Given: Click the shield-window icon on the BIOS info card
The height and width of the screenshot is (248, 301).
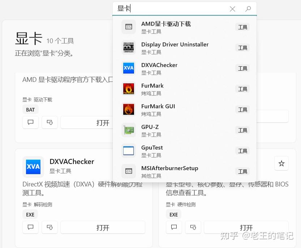Looking at the screenshot, I should coord(193,227).
